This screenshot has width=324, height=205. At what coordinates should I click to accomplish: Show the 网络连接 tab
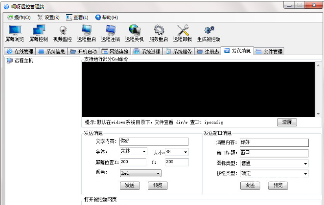point(115,51)
